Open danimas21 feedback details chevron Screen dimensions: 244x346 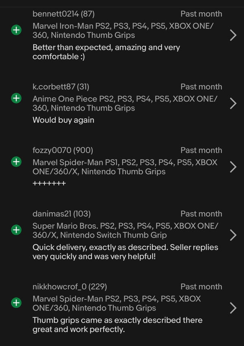point(233,235)
